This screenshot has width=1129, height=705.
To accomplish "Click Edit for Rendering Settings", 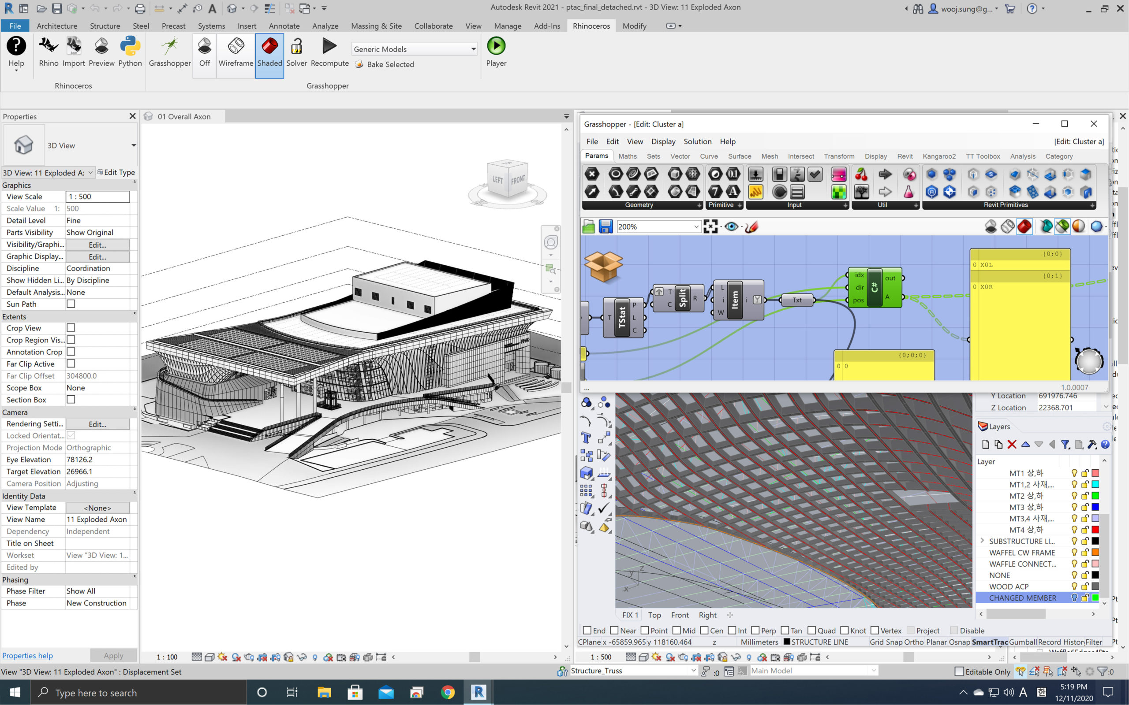I will pos(97,424).
